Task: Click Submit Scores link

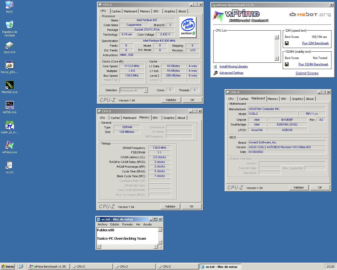Action: tap(307, 73)
